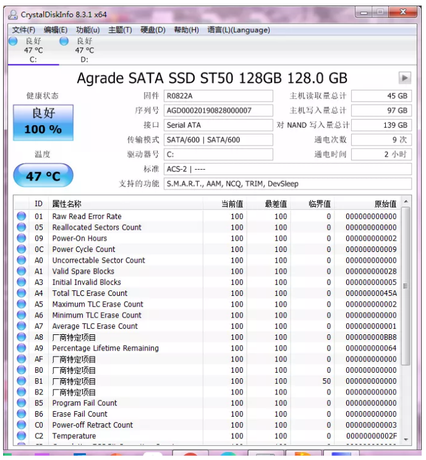
Task: Click the 属性名称 column header
Action: point(67,204)
